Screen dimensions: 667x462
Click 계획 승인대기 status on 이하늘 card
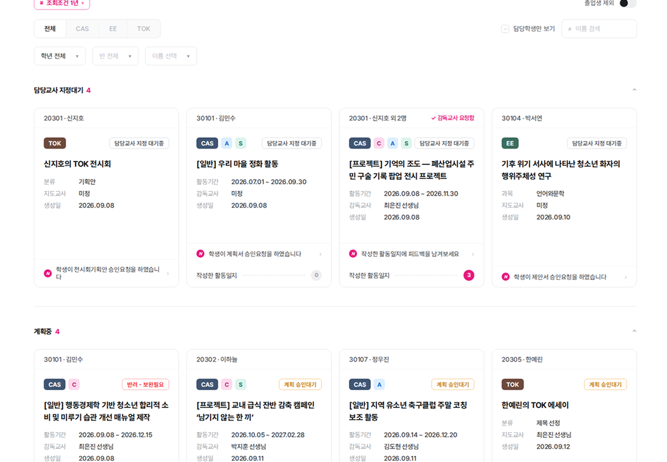click(300, 385)
